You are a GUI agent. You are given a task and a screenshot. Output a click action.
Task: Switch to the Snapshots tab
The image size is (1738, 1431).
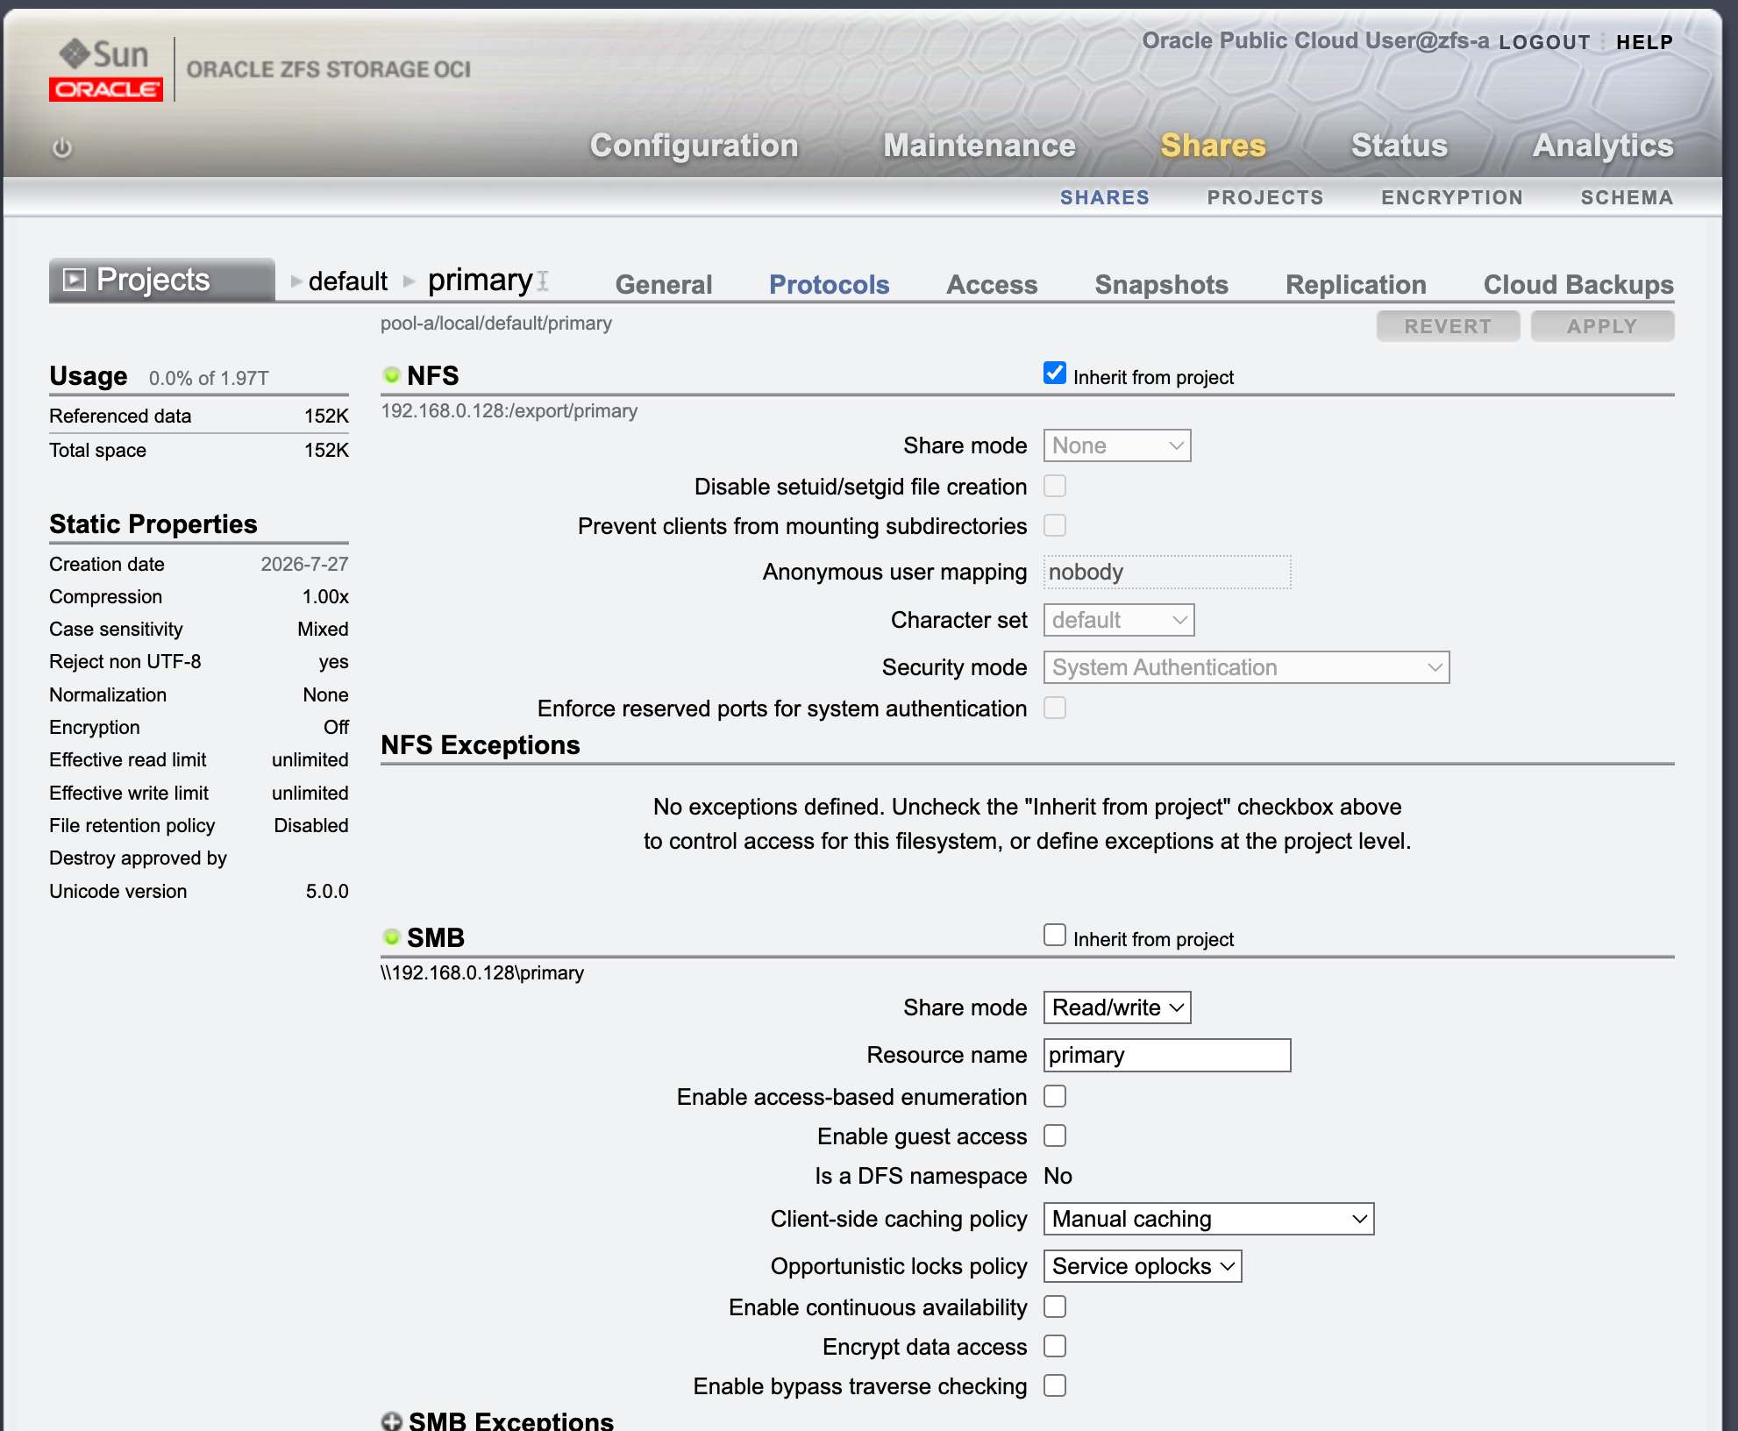[1161, 284]
